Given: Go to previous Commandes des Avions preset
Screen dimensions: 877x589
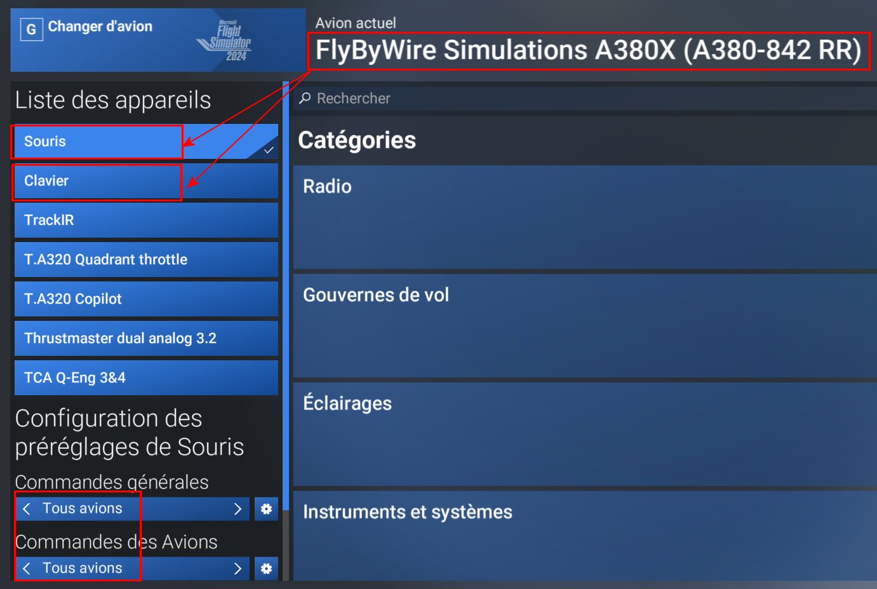Looking at the screenshot, I should tap(27, 569).
